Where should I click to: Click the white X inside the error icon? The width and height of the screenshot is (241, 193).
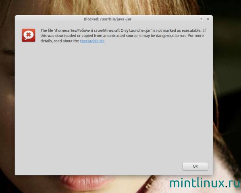(x=29, y=35)
